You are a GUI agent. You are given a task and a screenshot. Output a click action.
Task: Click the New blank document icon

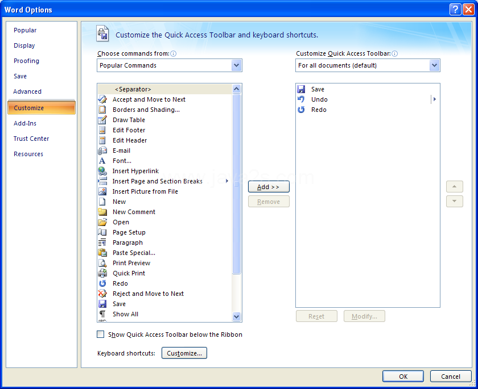coord(102,202)
